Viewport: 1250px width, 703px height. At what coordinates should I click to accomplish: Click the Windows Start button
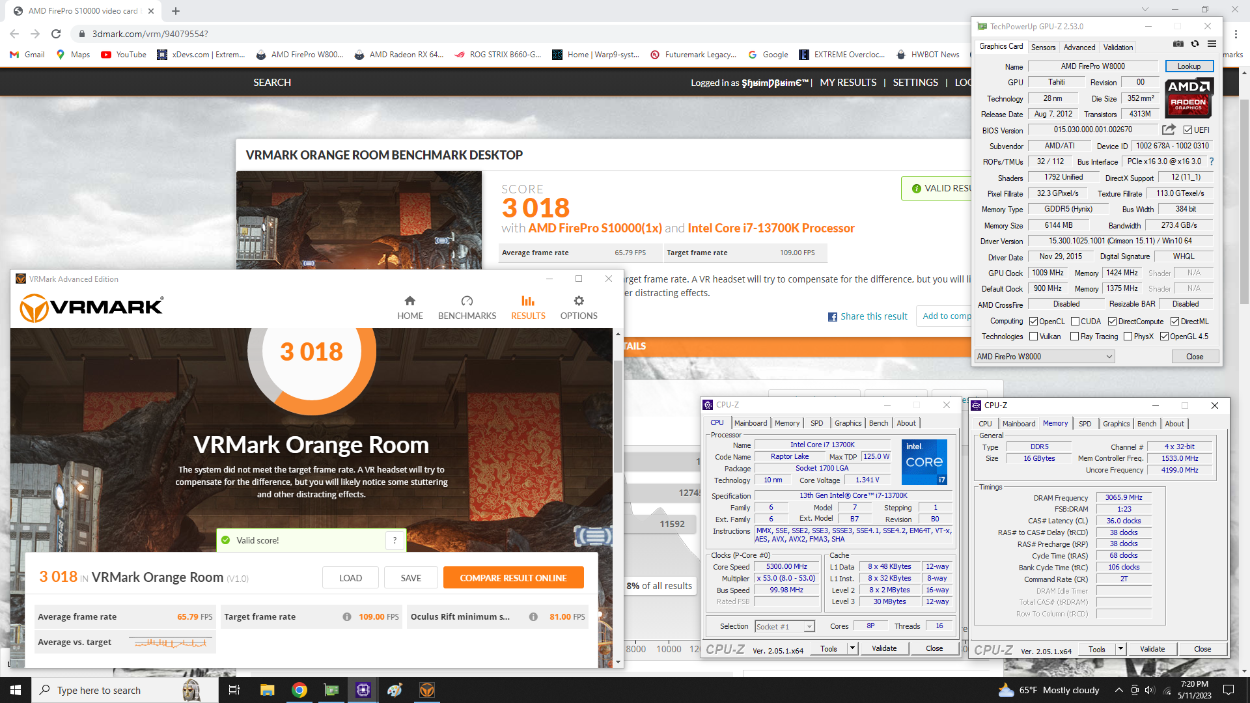tap(16, 690)
